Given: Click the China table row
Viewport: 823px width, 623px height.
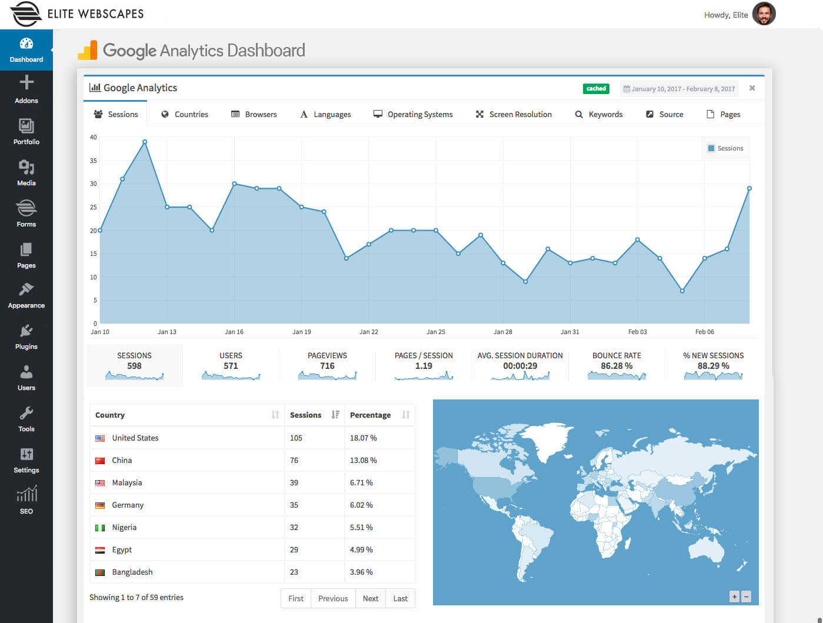Looking at the screenshot, I should [x=252, y=460].
